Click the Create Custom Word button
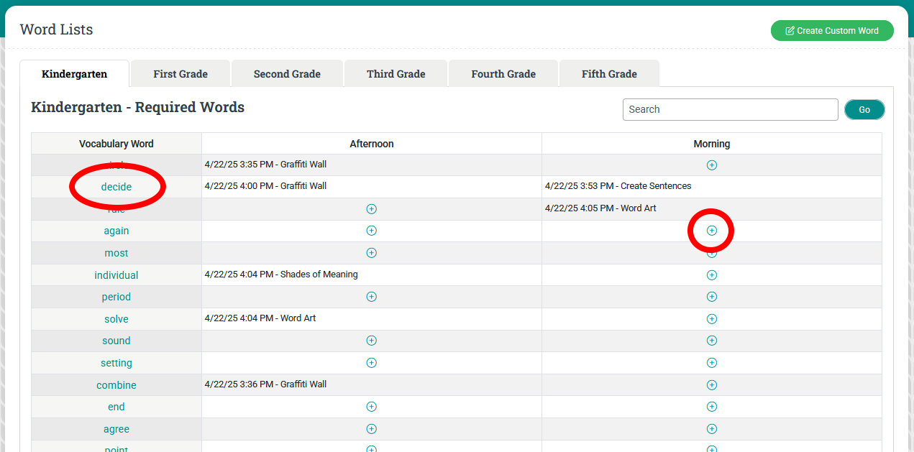Image resolution: width=914 pixels, height=452 pixels. [x=832, y=31]
